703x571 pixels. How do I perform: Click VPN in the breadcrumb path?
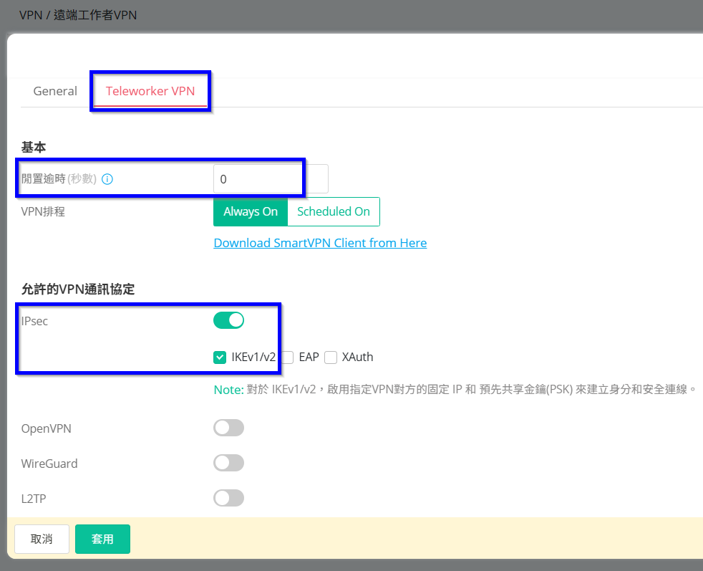[x=31, y=14]
